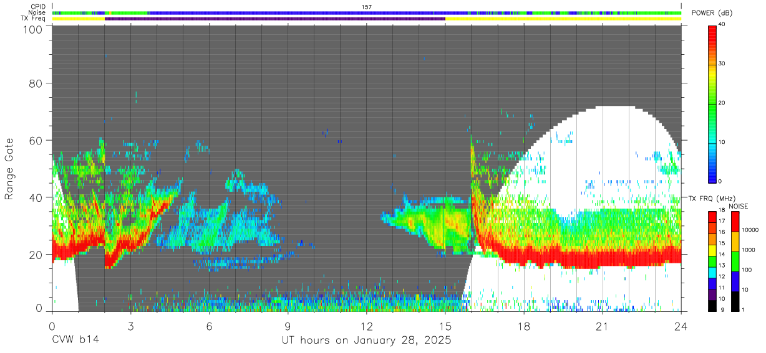Click the range gate 60 tick label
766x353 pixels.
[x=34, y=140]
